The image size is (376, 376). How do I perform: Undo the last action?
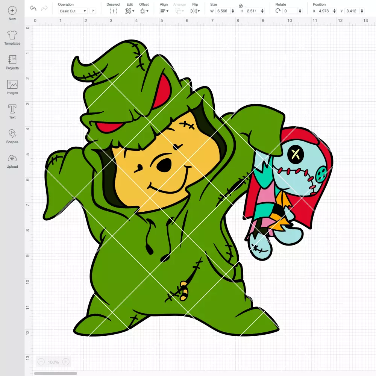[33, 8]
